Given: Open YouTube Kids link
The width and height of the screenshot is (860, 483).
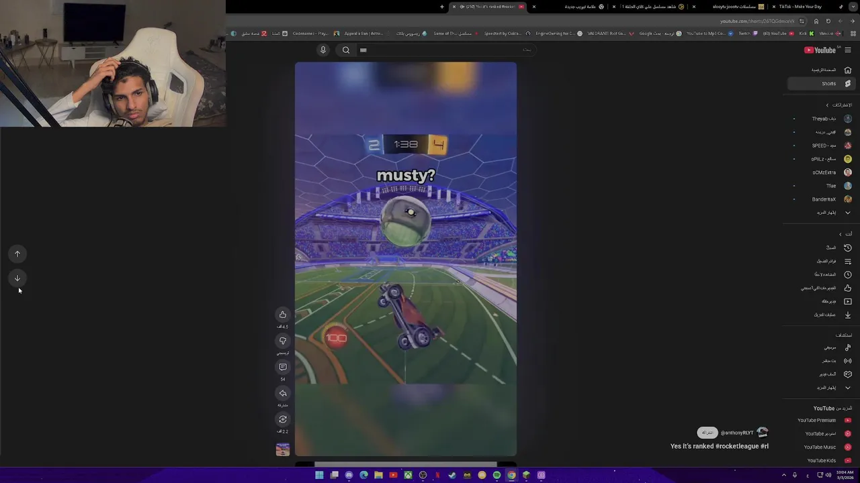Looking at the screenshot, I should tap(821, 461).
